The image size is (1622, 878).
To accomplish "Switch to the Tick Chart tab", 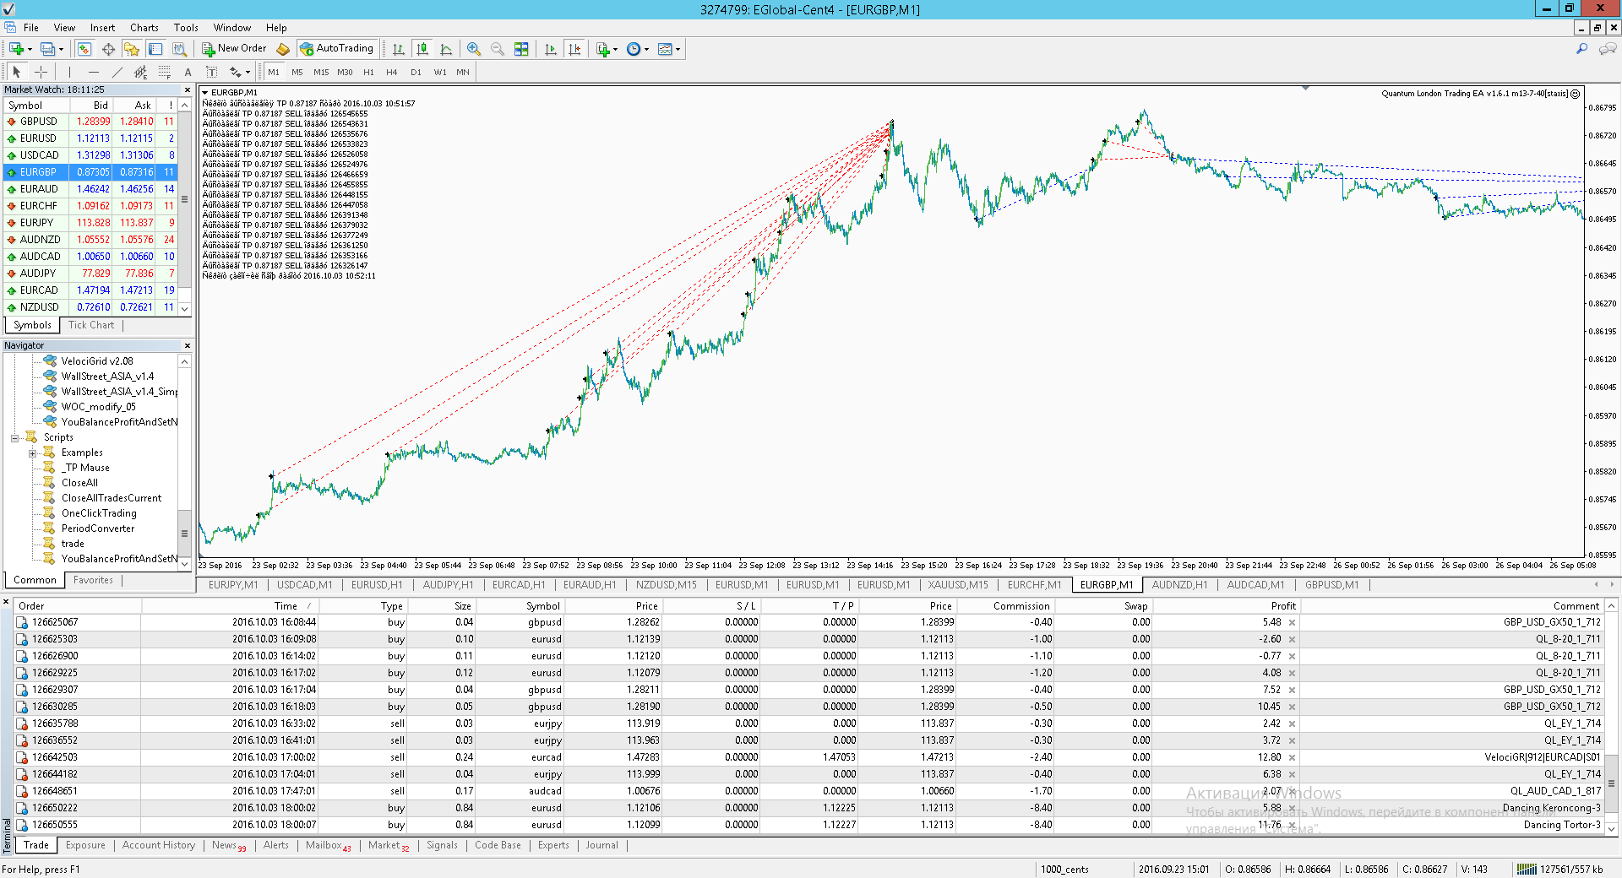I will (x=90, y=325).
